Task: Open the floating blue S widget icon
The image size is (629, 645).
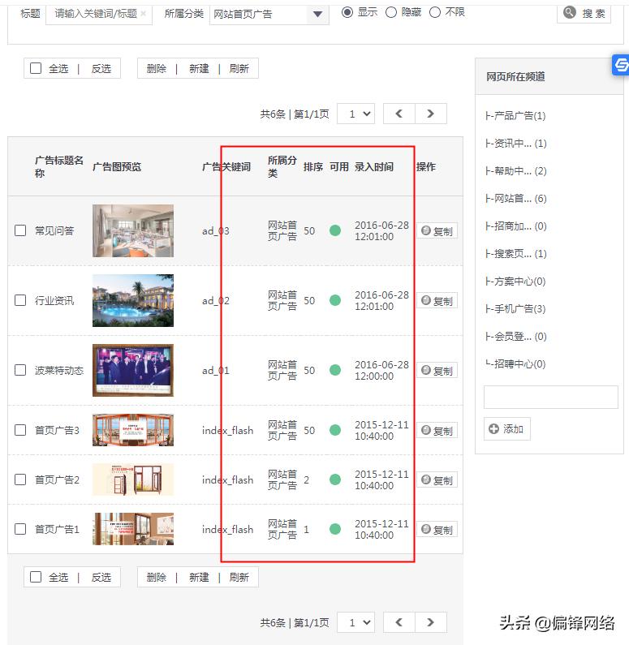Action: pos(621,65)
